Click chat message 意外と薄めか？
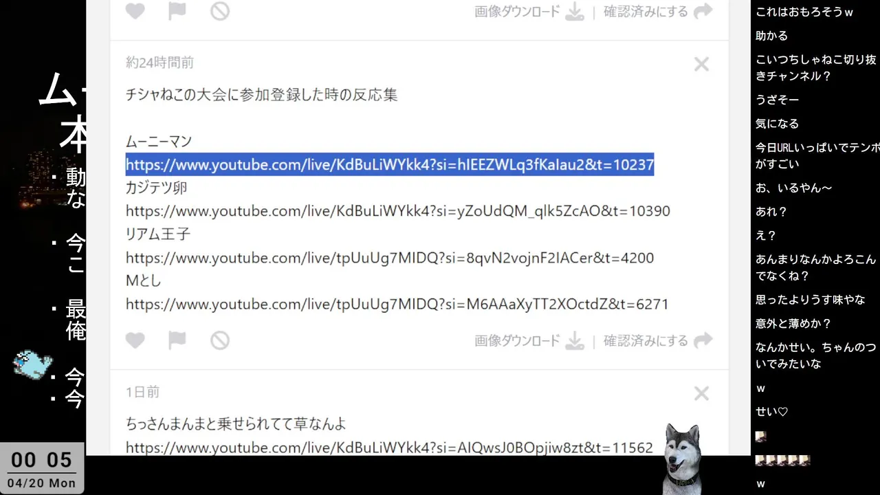 [793, 323]
